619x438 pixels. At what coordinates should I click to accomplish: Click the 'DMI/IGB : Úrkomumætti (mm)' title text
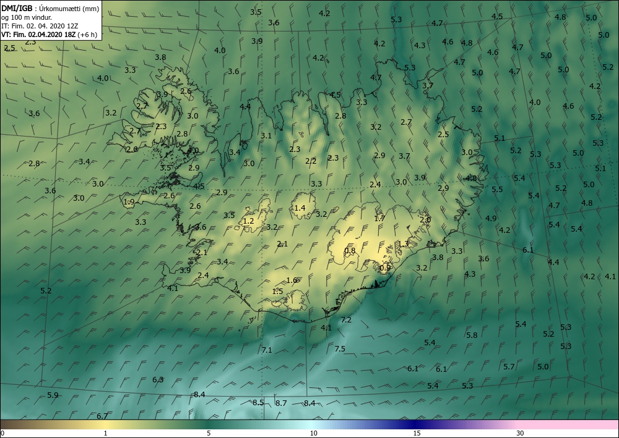click(x=50, y=9)
